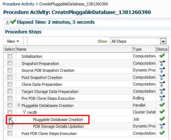The height and width of the screenshot is (140, 171).
Task: Click Post PDB Clone Steps Execution name
Action: 49,134
